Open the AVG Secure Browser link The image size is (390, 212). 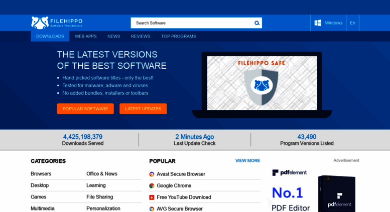[x=180, y=209]
